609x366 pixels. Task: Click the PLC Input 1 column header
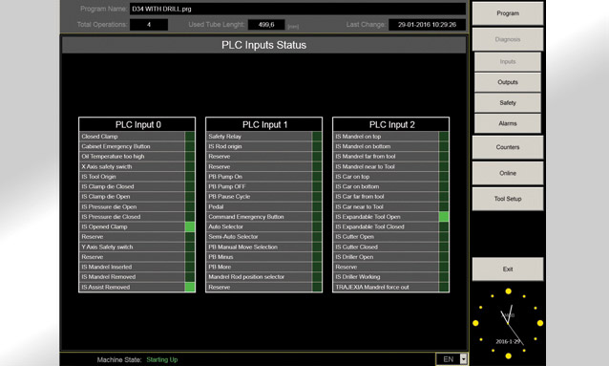pos(264,124)
